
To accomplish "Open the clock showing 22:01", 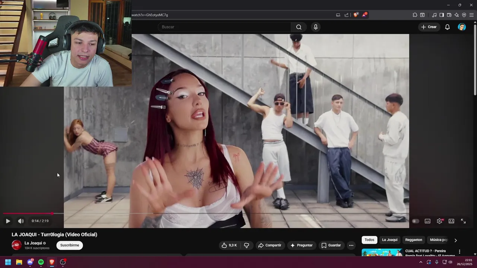I will 465,262.
